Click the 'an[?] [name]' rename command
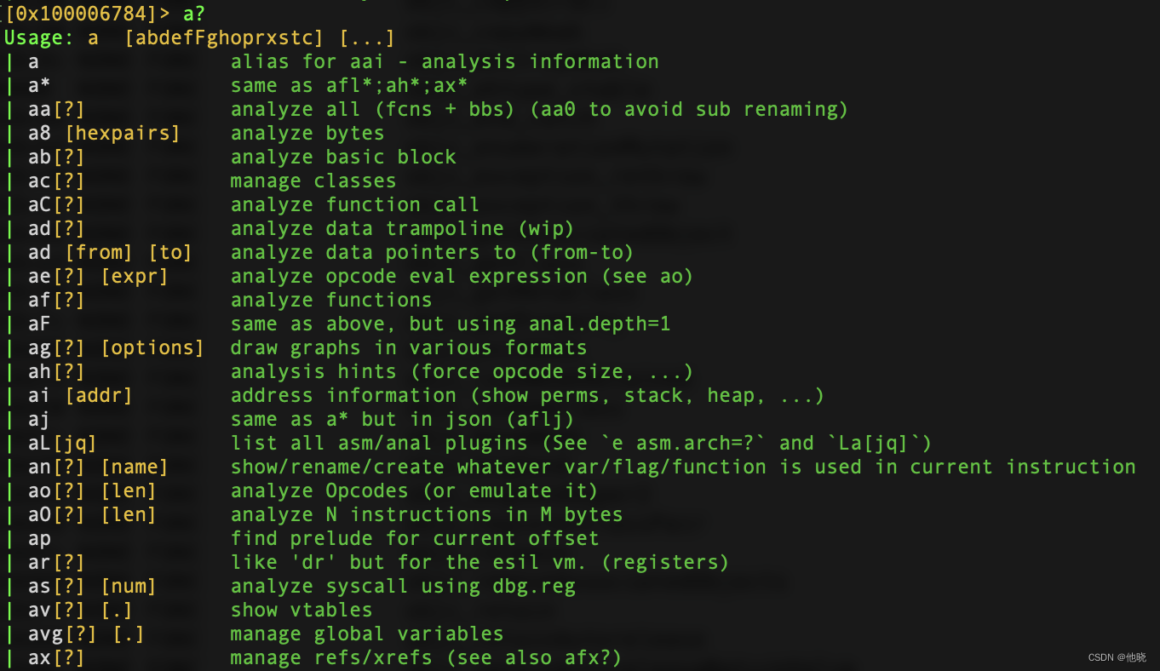Viewport: 1160px width, 671px height. click(98, 467)
